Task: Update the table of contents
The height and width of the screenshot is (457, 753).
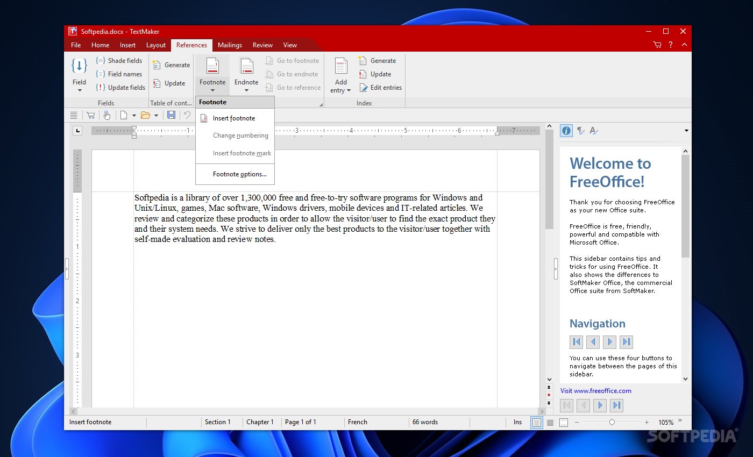Action: (x=169, y=83)
